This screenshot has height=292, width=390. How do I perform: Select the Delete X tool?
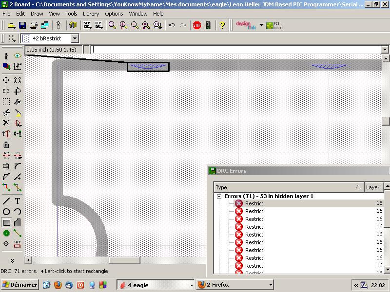pos(6,123)
